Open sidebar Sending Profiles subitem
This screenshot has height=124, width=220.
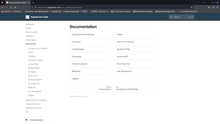click(x=34, y=68)
